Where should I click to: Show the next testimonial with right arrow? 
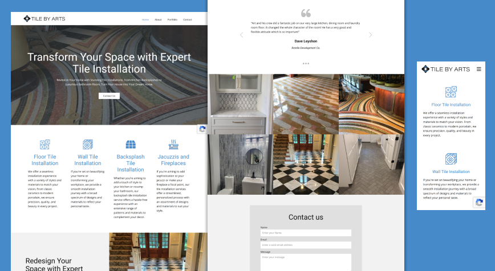(x=370, y=35)
